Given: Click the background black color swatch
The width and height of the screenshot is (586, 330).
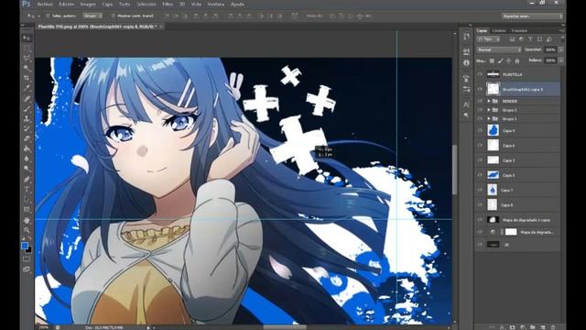Looking at the screenshot, I should (28, 249).
